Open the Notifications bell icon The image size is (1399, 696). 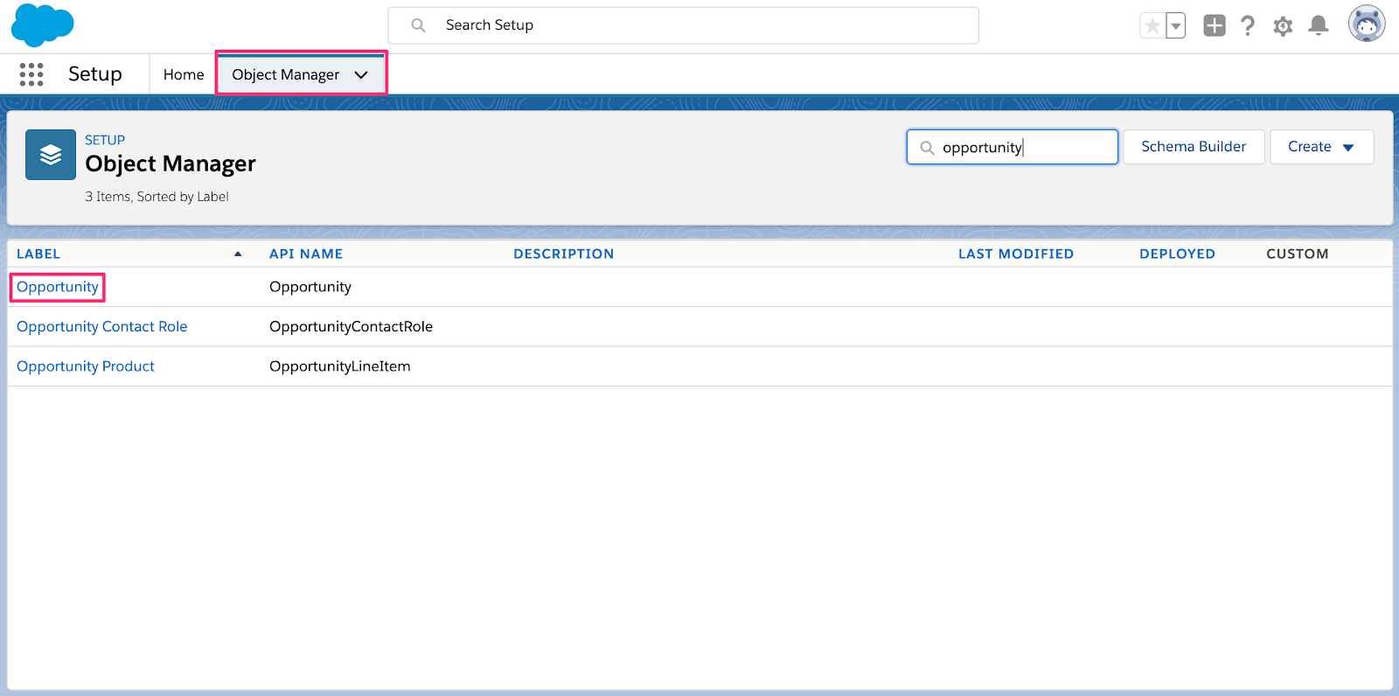[x=1319, y=26]
